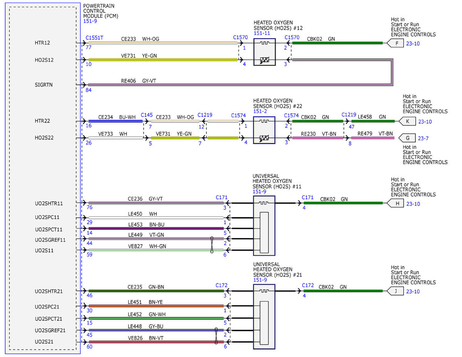
Task: Select the RE479 VT-BN wire label
Action: pos(375,134)
